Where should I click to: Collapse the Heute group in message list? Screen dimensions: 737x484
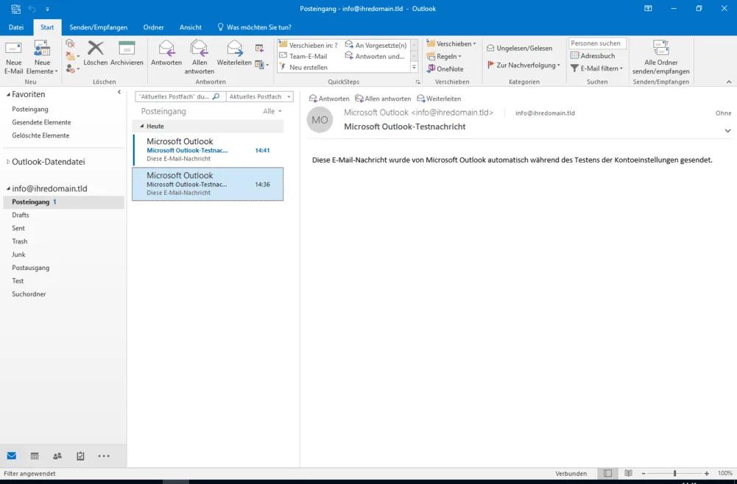pyautogui.click(x=143, y=127)
